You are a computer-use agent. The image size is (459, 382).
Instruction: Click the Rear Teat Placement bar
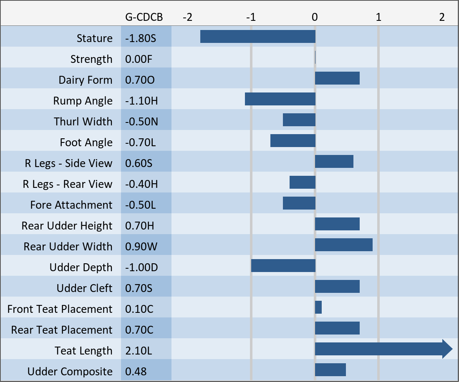coord(337,328)
